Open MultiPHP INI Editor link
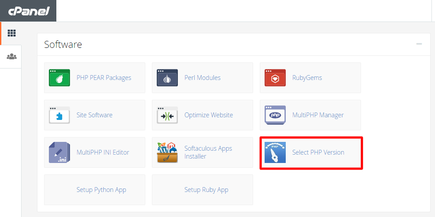 point(103,152)
